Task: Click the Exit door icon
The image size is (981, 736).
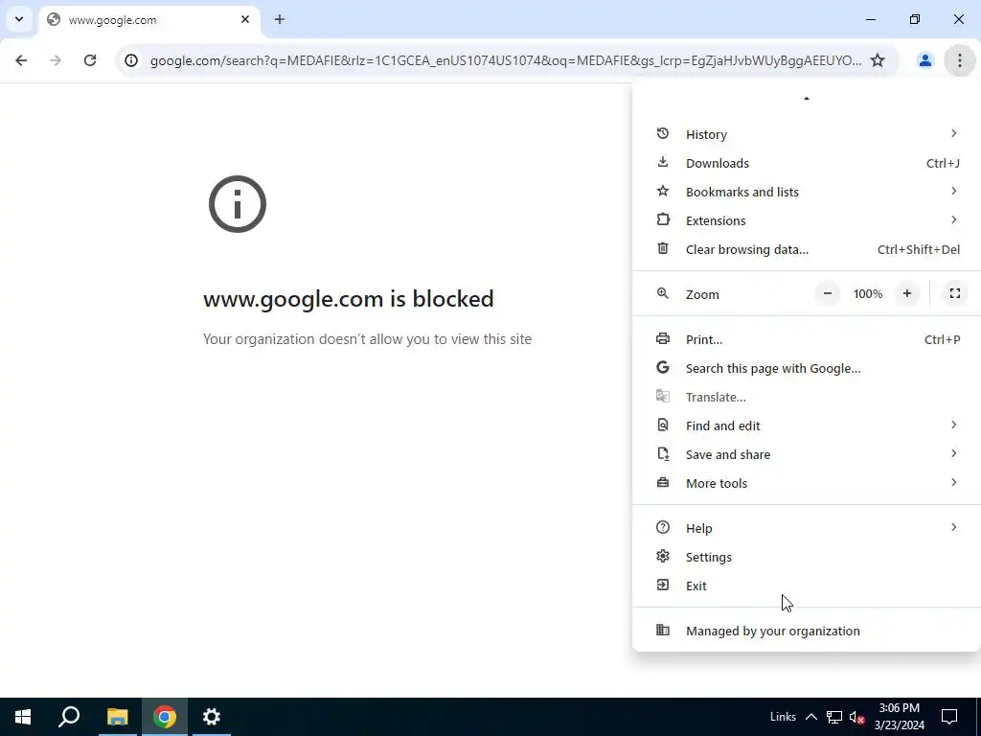Action: (x=663, y=586)
